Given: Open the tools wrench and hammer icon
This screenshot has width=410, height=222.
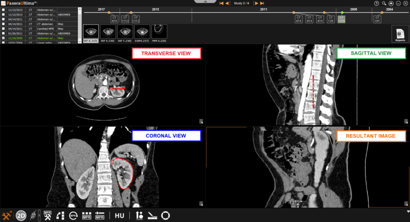Looking at the screenshot, I should tap(7, 215).
